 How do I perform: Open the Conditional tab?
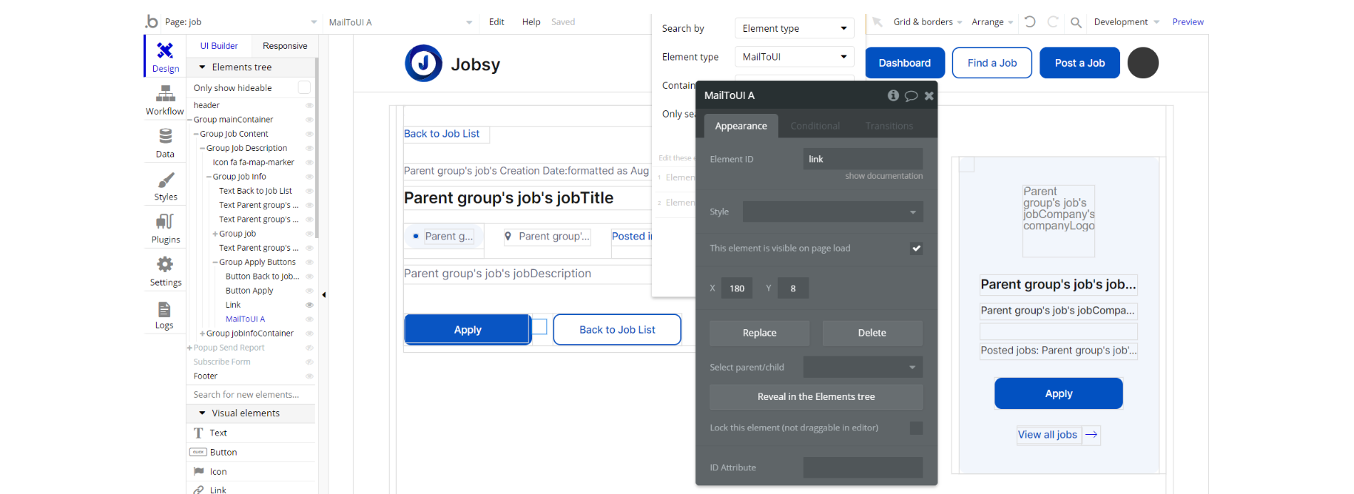[x=815, y=126]
